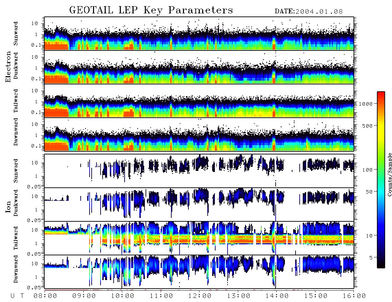Viewport: 392px width, 302px height.
Task: Click the '500' colorbar tick value
Action: (367, 126)
